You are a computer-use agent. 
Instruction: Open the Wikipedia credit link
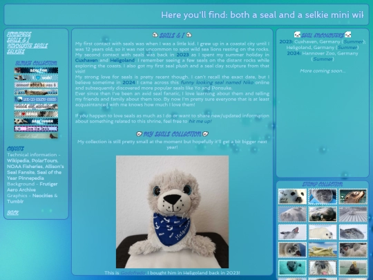tap(18, 160)
